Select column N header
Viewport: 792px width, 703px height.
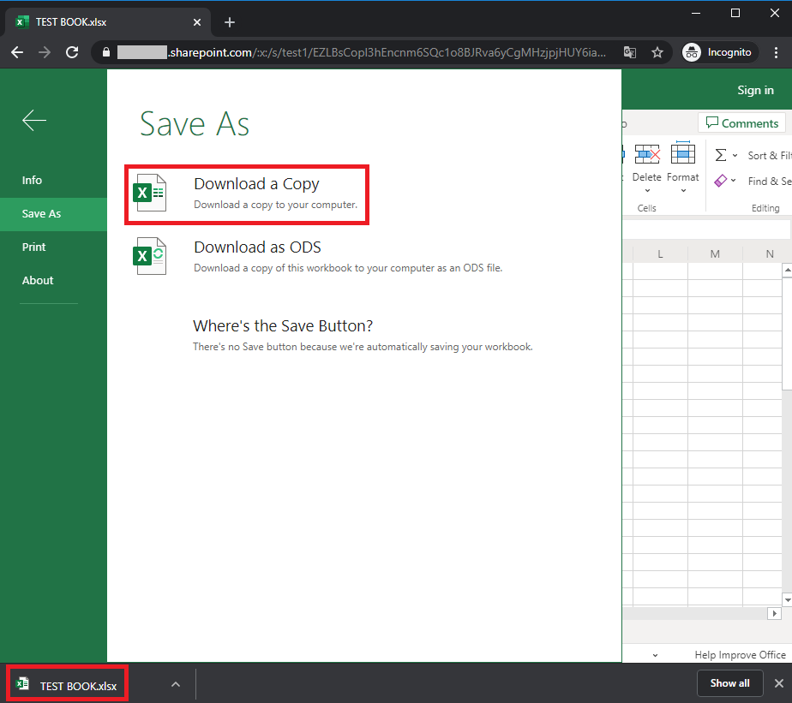(x=768, y=254)
